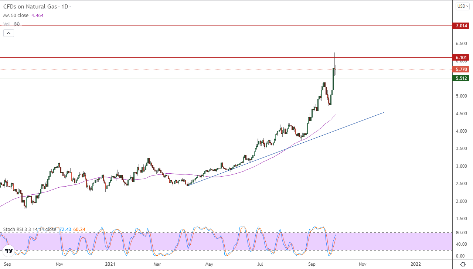Select the red 6.101 price label
Screen dimensions: 473x269
pos(462,57)
